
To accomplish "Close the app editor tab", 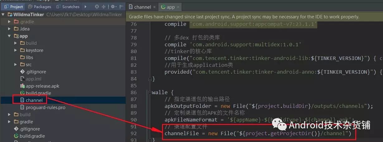I will pyautogui.click(x=178, y=7).
